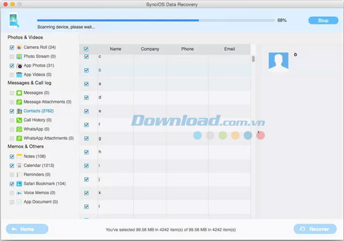Click the Contacts icon in sidebar

pos(19,111)
